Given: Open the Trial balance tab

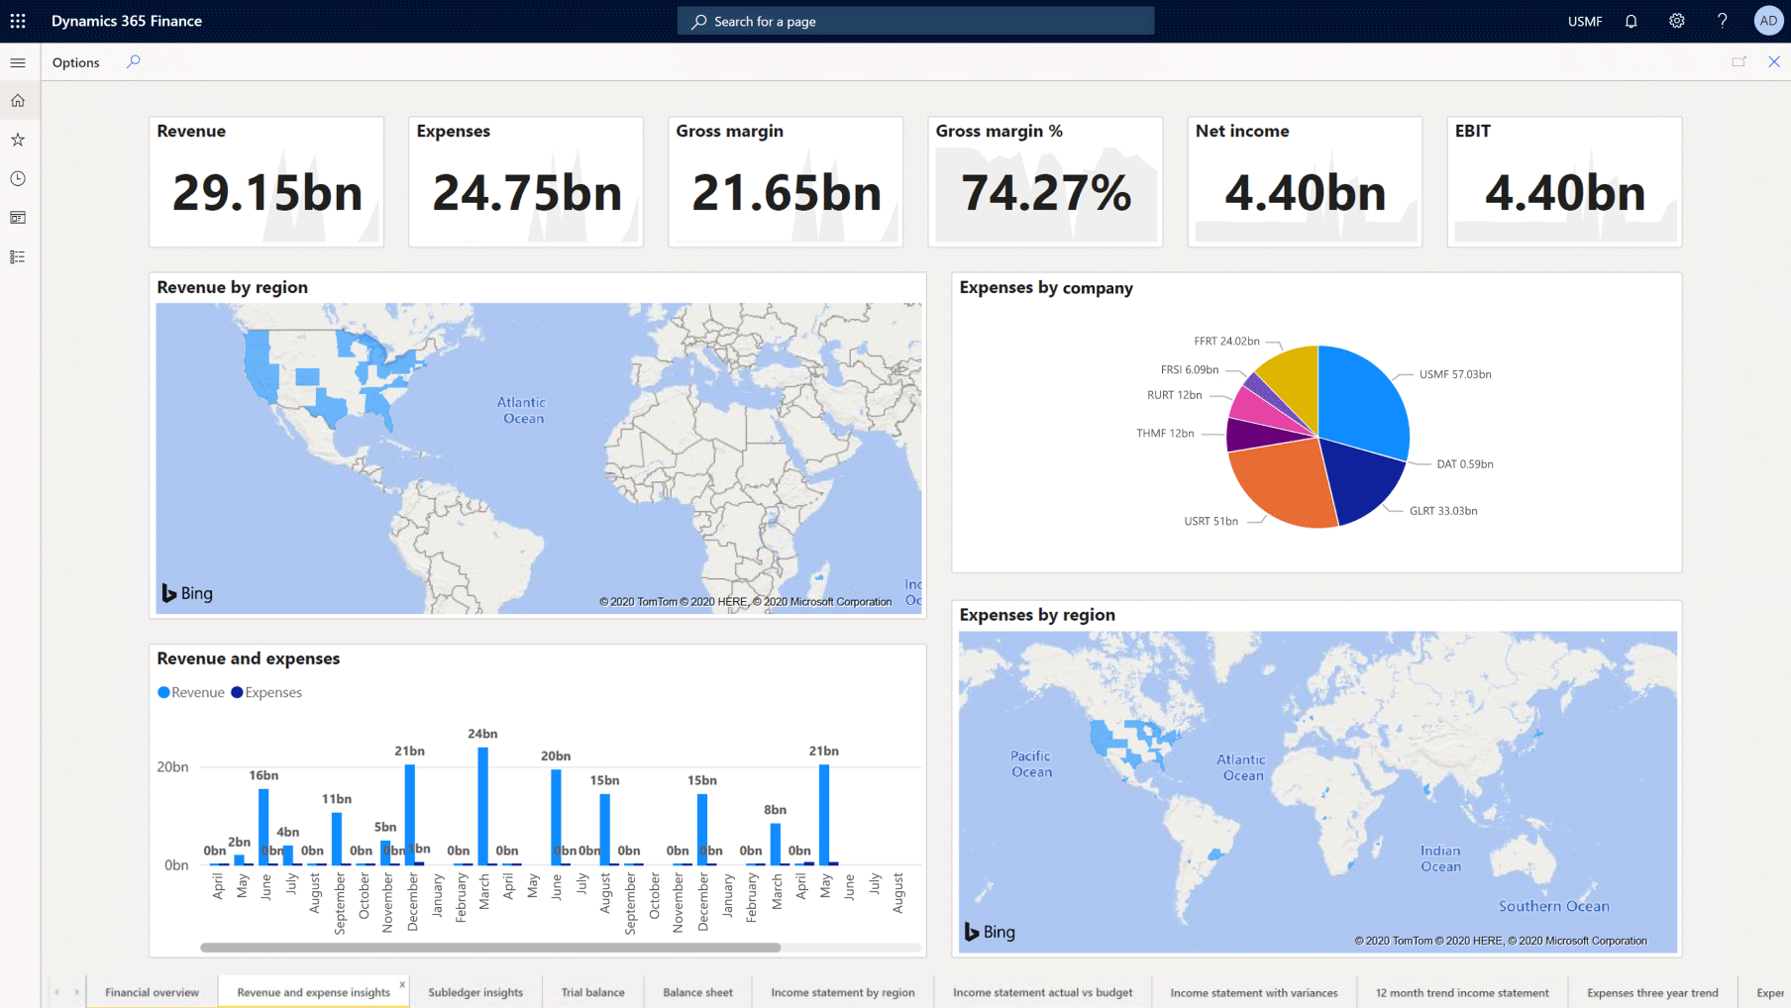Looking at the screenshot, I should (592, 992).
